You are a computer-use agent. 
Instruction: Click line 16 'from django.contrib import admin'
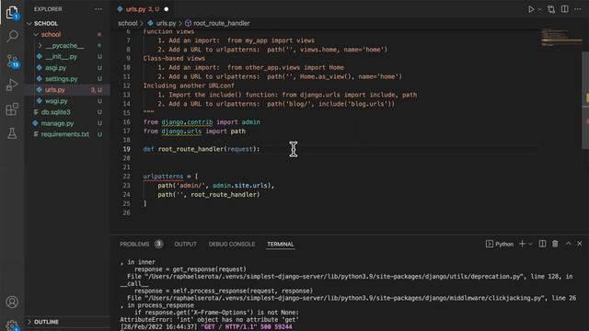[202, 122]
